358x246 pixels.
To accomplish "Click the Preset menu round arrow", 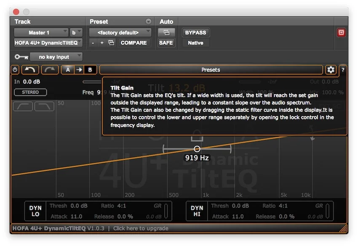I will coord(148,21).
